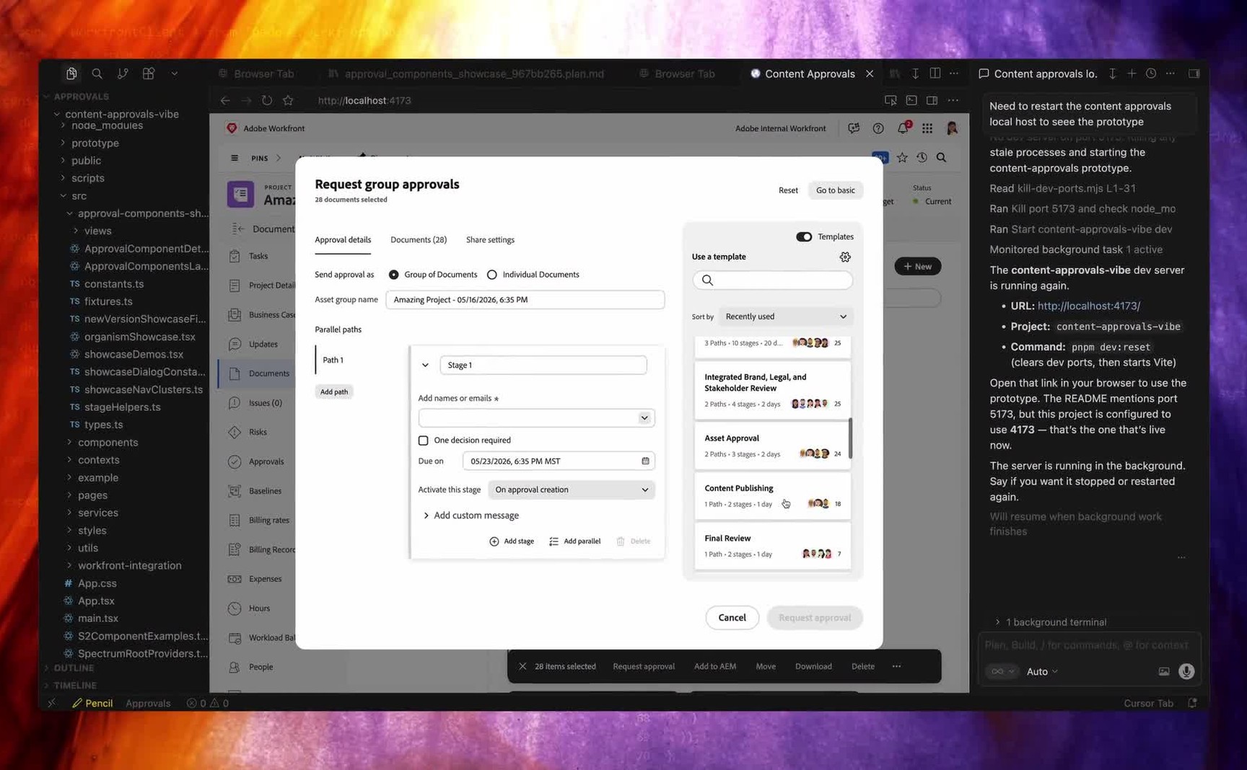Screen dimensions: 1247x770
Task: Open Activate this stage dropdown
Action: point(572,490)
